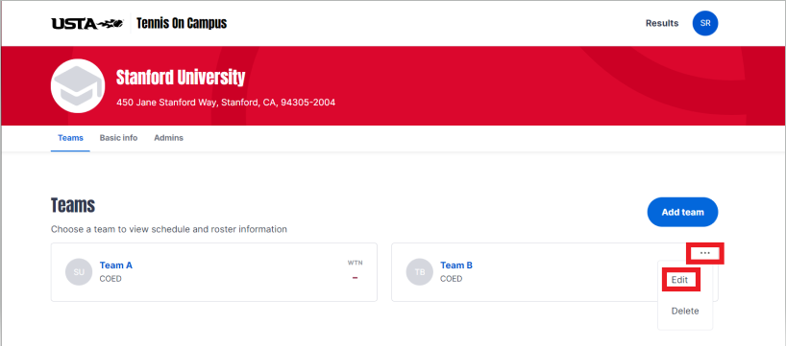Open the Team A link
This screenshot has width=786, height=346.
(116, 265)
